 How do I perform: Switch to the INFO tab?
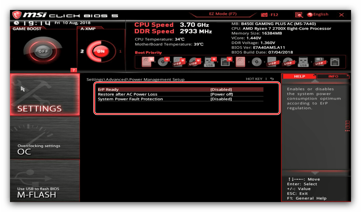click(333, 76)
